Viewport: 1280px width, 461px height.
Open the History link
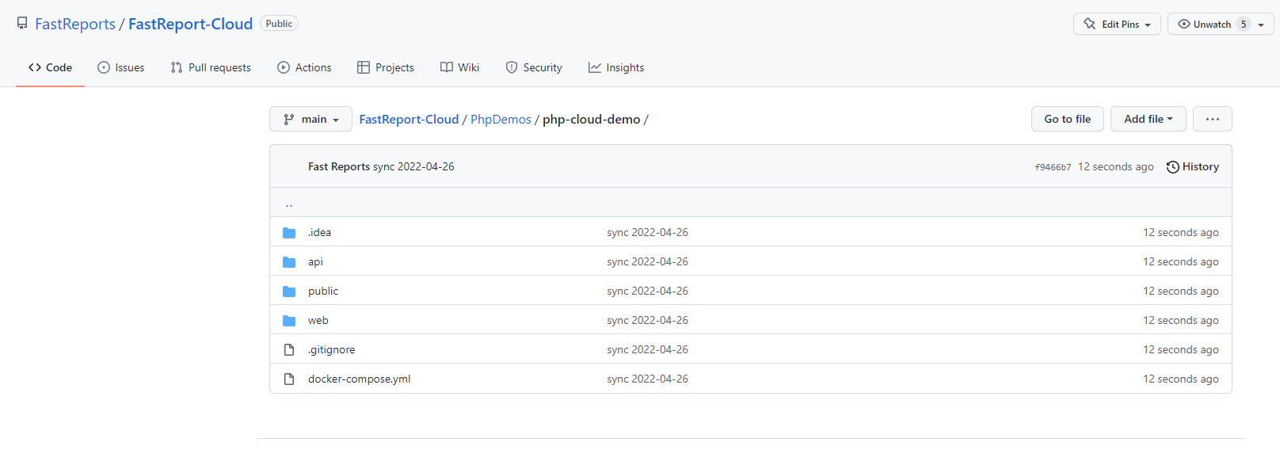pyautogui.click(x=1193, y=166)
